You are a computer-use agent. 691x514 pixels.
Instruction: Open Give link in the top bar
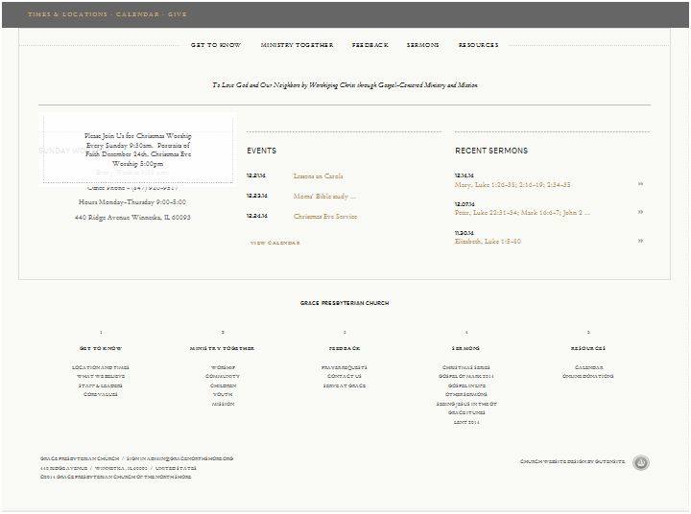178,14
